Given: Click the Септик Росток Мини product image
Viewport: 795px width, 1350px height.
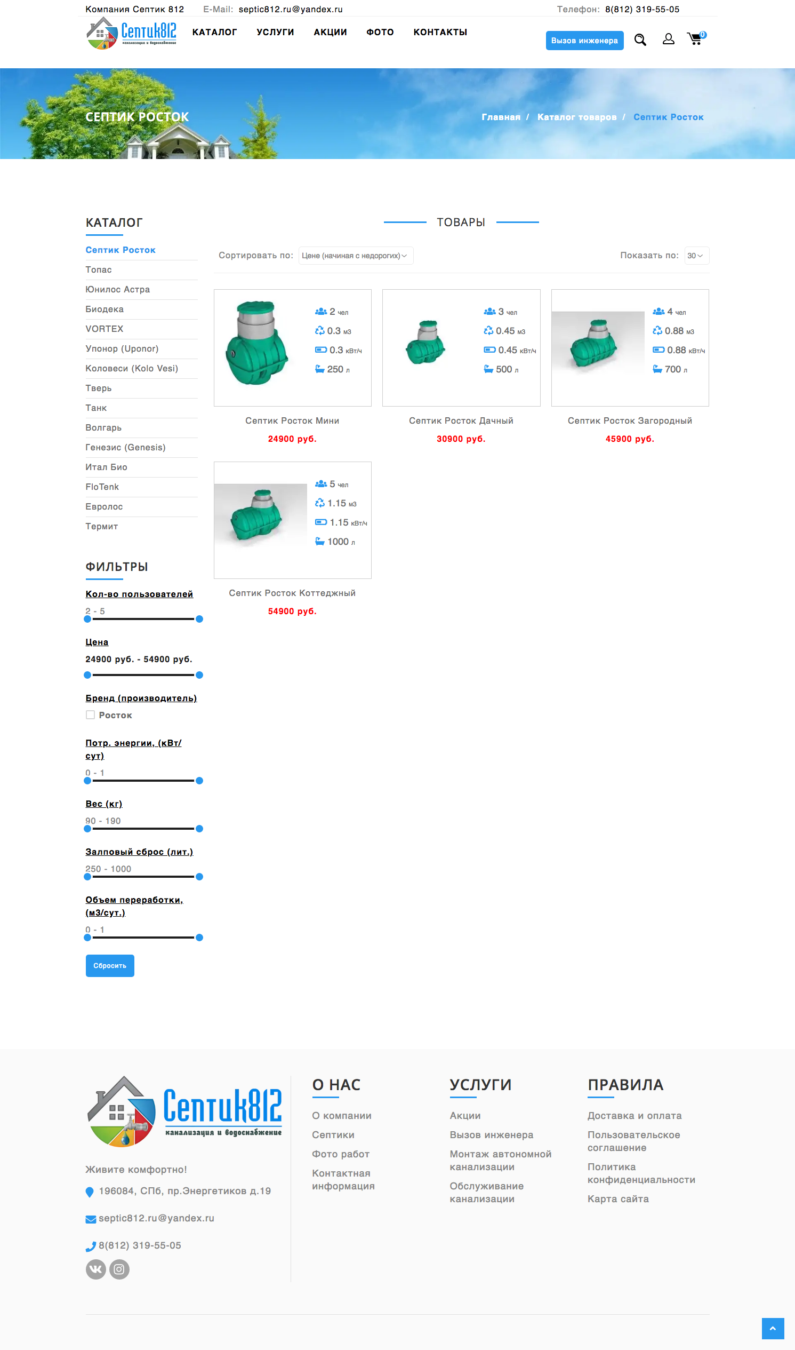Looking at the screenshot, I should (x=257, y=343).
